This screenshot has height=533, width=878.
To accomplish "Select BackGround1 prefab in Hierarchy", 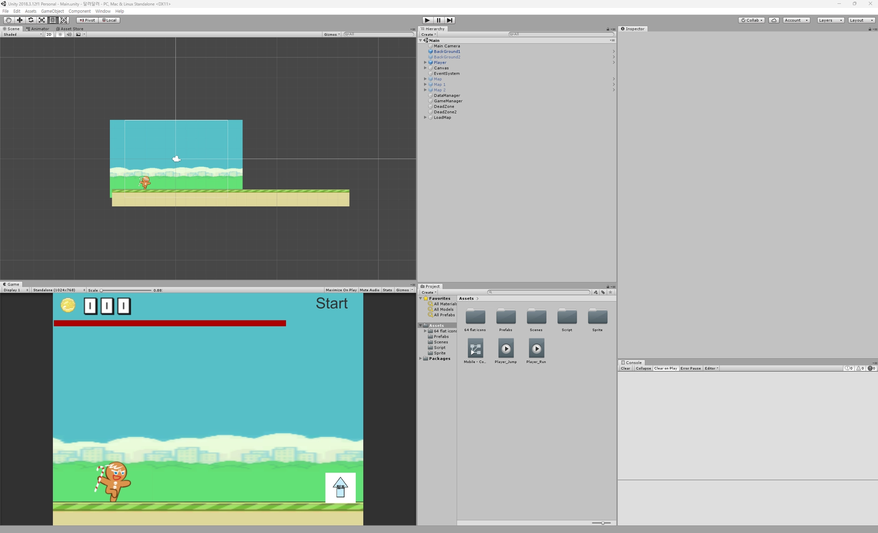I will (x=447, y=51).
